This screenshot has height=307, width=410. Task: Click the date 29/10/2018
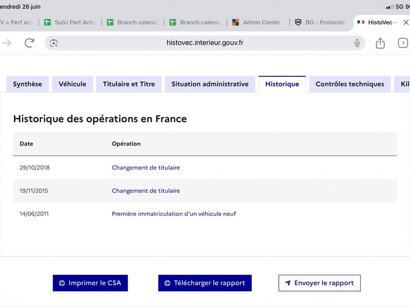pos(34,168)
